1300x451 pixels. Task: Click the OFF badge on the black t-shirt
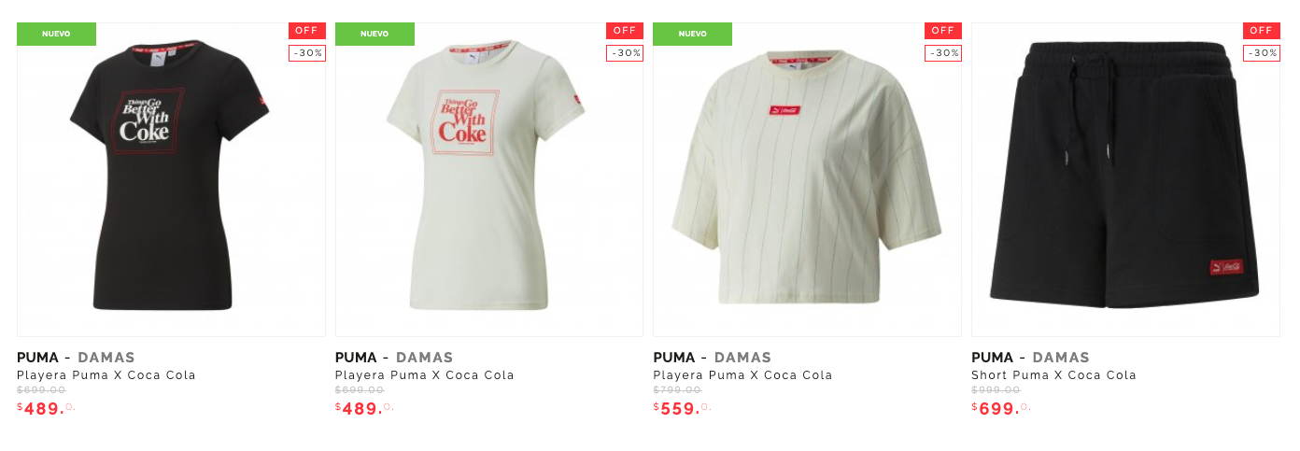[307, 31]
